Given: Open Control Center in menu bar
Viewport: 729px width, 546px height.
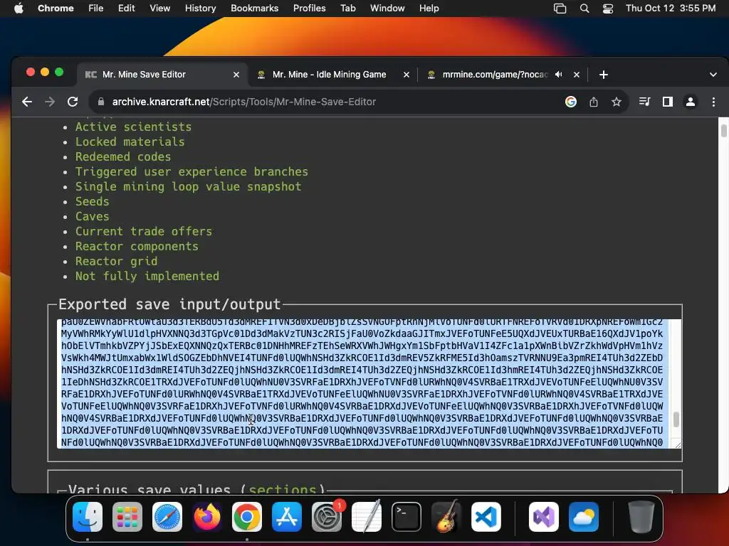Looking at the screenshot, I should pos(608,9).
